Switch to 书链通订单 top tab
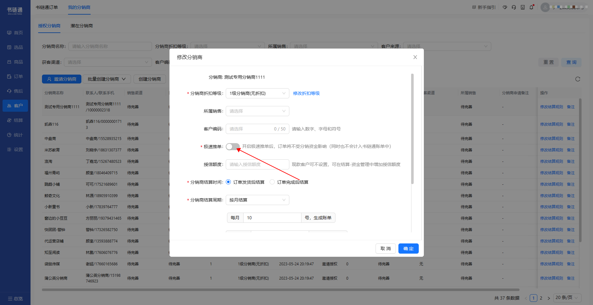This screenshot has height=305, width=593. [47, 7]
